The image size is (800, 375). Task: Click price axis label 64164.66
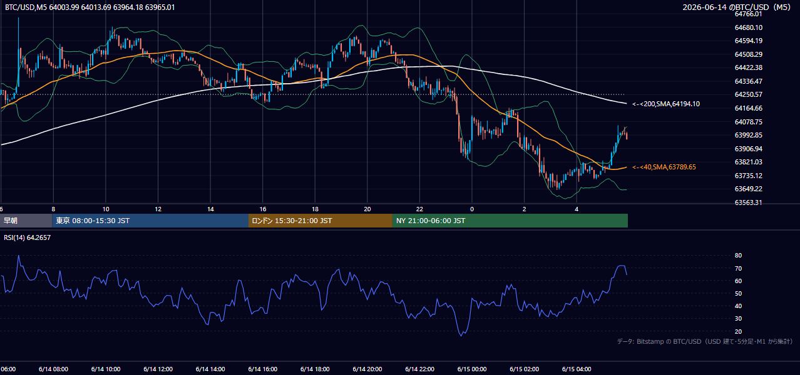[748, 108]
